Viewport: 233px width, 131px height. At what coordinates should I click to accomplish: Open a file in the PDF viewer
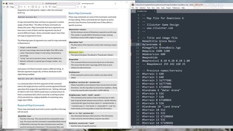4,7
